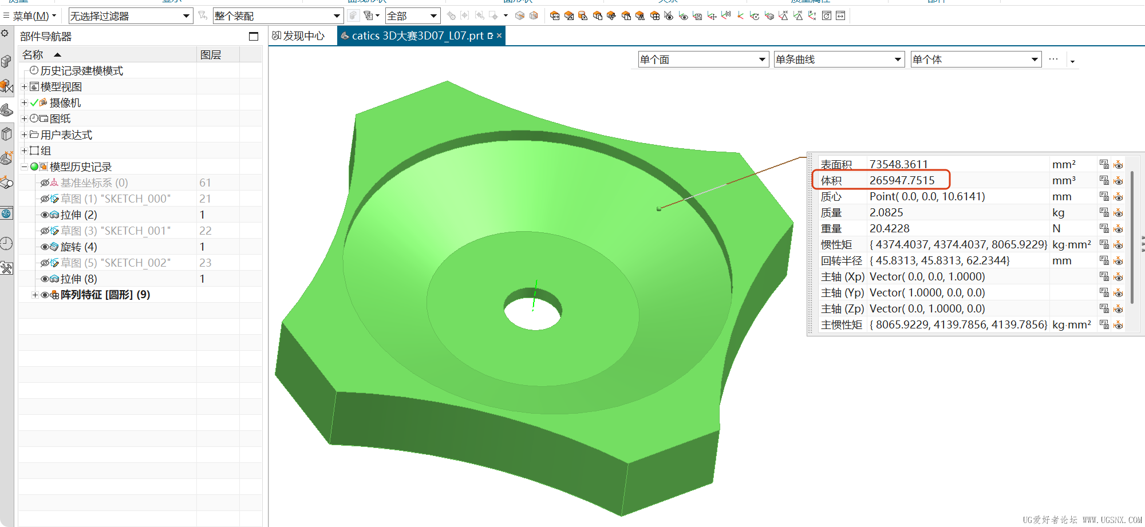This screenshot has height=527, width=1145.
Task: Switch to the 发现中心 tab
Action: [x=299, y=36]
